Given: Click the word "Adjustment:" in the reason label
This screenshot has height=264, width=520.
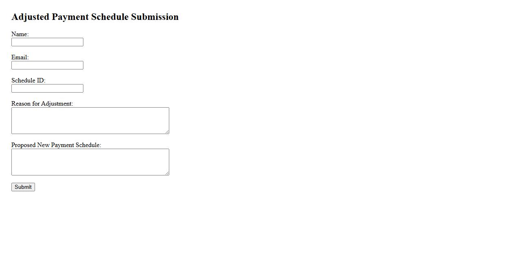Looking at the screenshot, I should tap(57, 104).
